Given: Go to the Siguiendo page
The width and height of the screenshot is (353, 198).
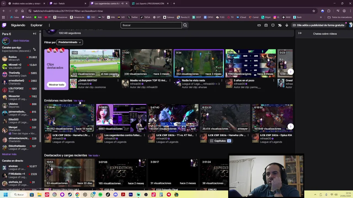Looking at the screenshot, I should pos(18,25).
